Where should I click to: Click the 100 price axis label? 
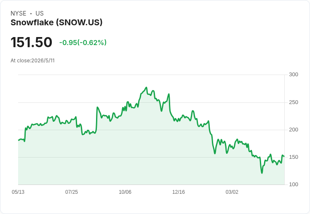click(x=294, y=185)
